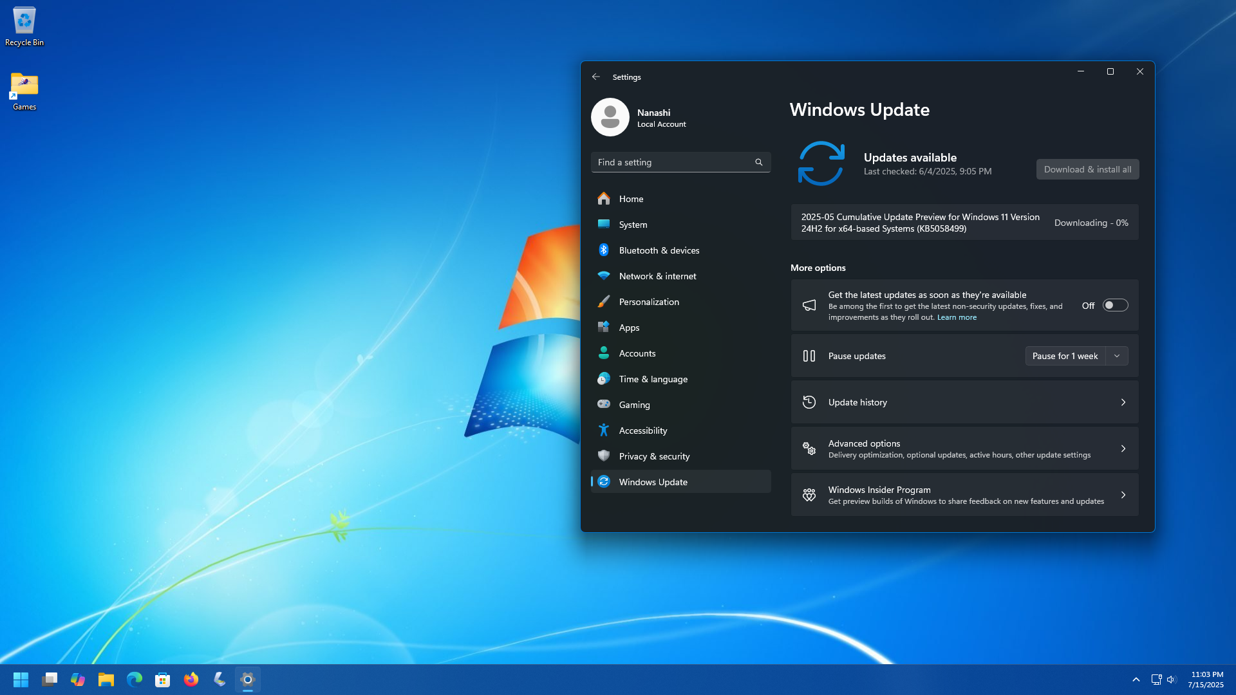Open File Explorer from the taskbar
Image resolution: width=1236 pixels, height=695 pixels.
point(106,680)
